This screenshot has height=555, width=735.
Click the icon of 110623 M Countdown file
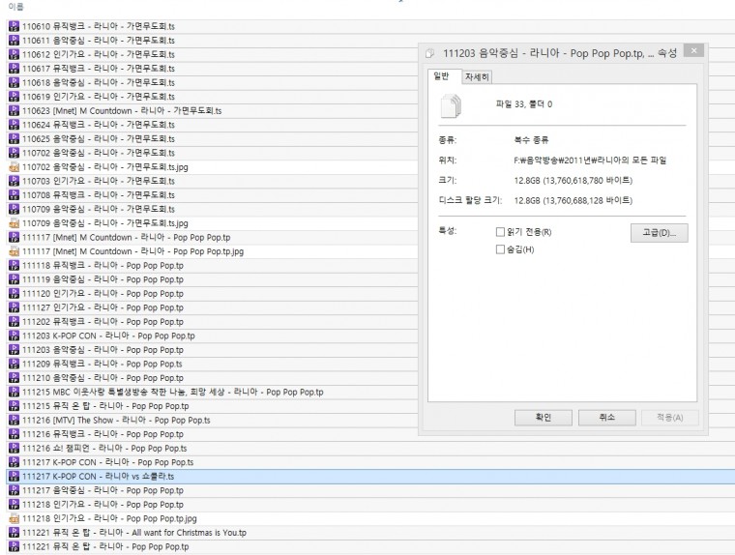15,110
